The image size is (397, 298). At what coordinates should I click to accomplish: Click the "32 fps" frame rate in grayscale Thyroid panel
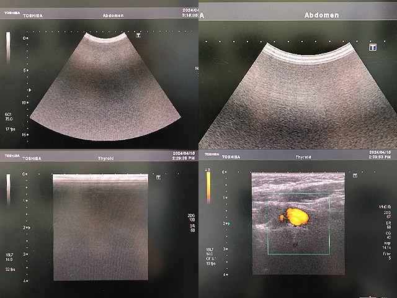10,269
